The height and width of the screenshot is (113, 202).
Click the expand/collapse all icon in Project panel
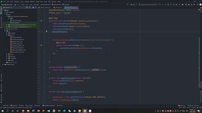[x=30, y=8]
